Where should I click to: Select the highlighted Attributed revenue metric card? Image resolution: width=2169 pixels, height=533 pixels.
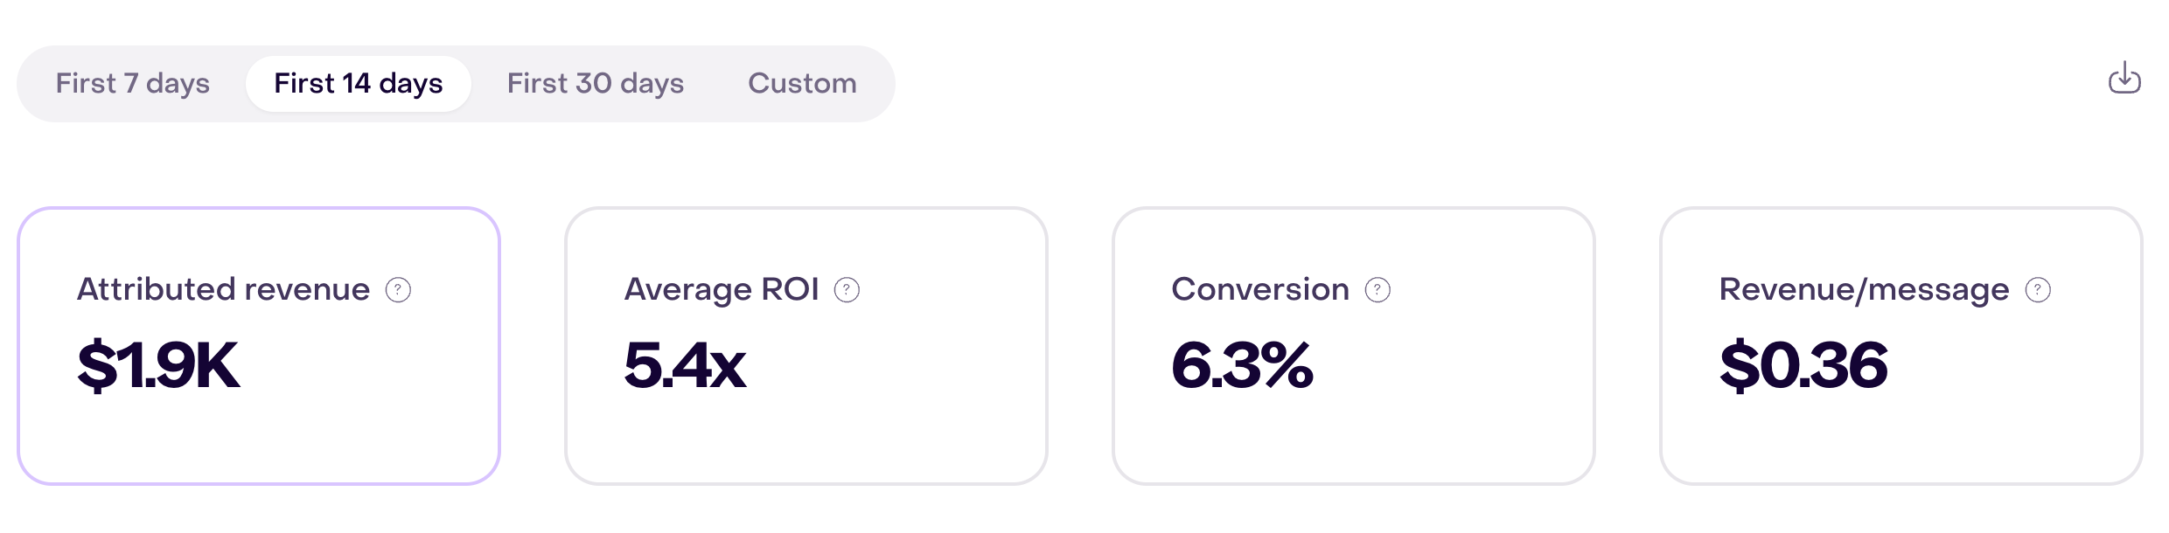pyautogui.click(x=259, y=346)
